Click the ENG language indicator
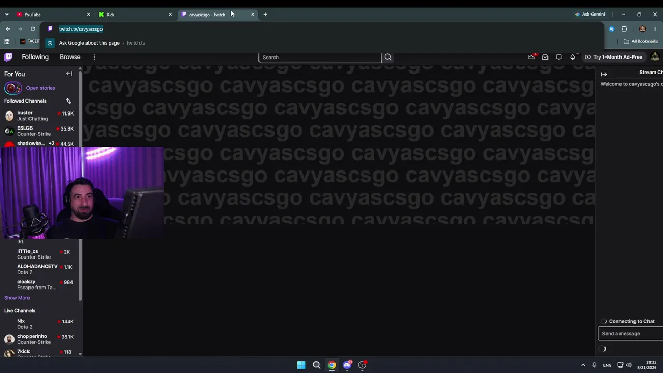This screenshot has height=373, width=663. pos(607,365)
